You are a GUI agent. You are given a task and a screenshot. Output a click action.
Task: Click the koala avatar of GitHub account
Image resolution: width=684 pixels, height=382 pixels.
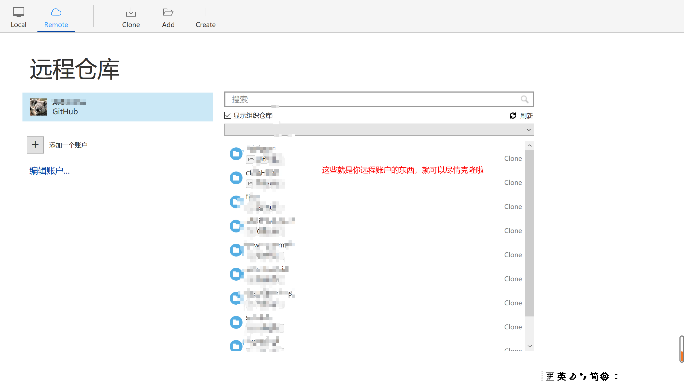39,107
